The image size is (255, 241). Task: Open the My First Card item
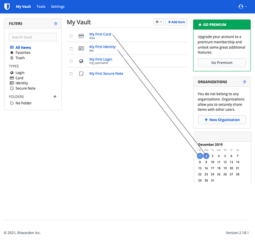100,34
